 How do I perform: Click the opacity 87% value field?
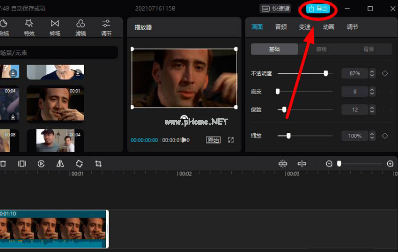[x=355, y=73]
